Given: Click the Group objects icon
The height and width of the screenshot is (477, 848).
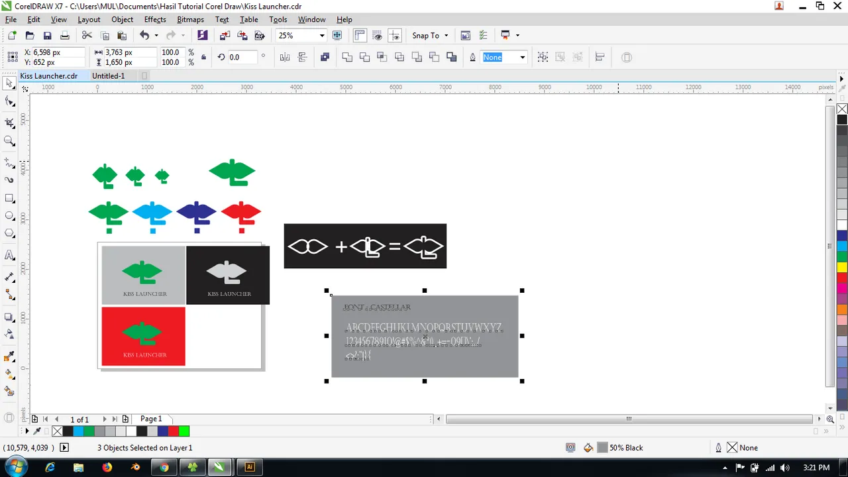Looking at the screenshot, I should pyautogui.click(x=543, y=57).
